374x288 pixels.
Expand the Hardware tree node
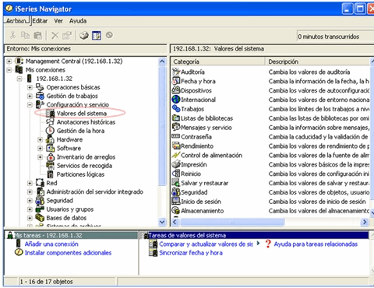(41, 139)
